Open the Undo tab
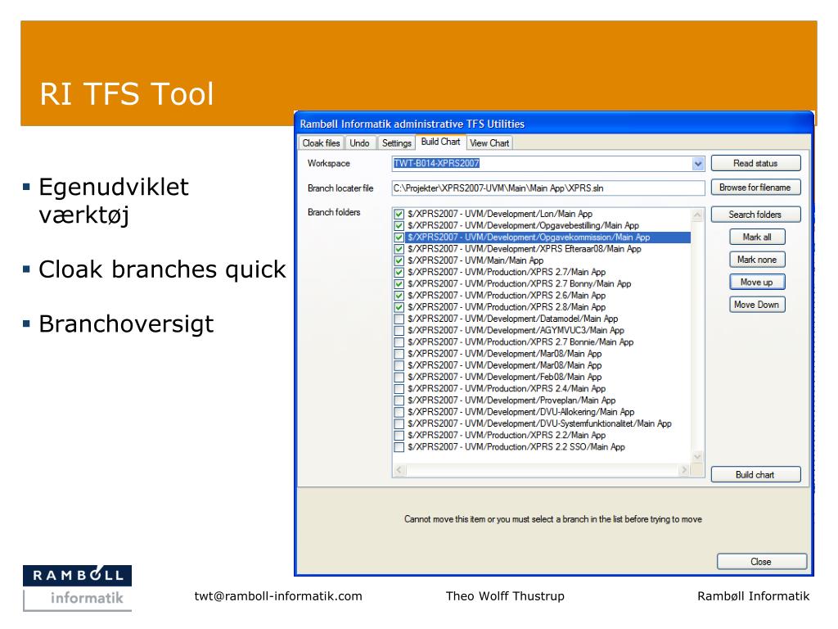Image resolution: width=838 pixels, height=629 pixels. point(359,143)
